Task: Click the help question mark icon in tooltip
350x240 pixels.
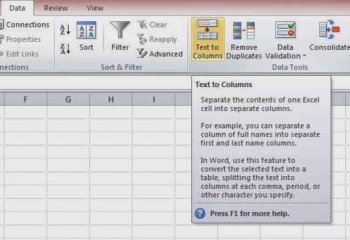Action: (x=200, y=213)
